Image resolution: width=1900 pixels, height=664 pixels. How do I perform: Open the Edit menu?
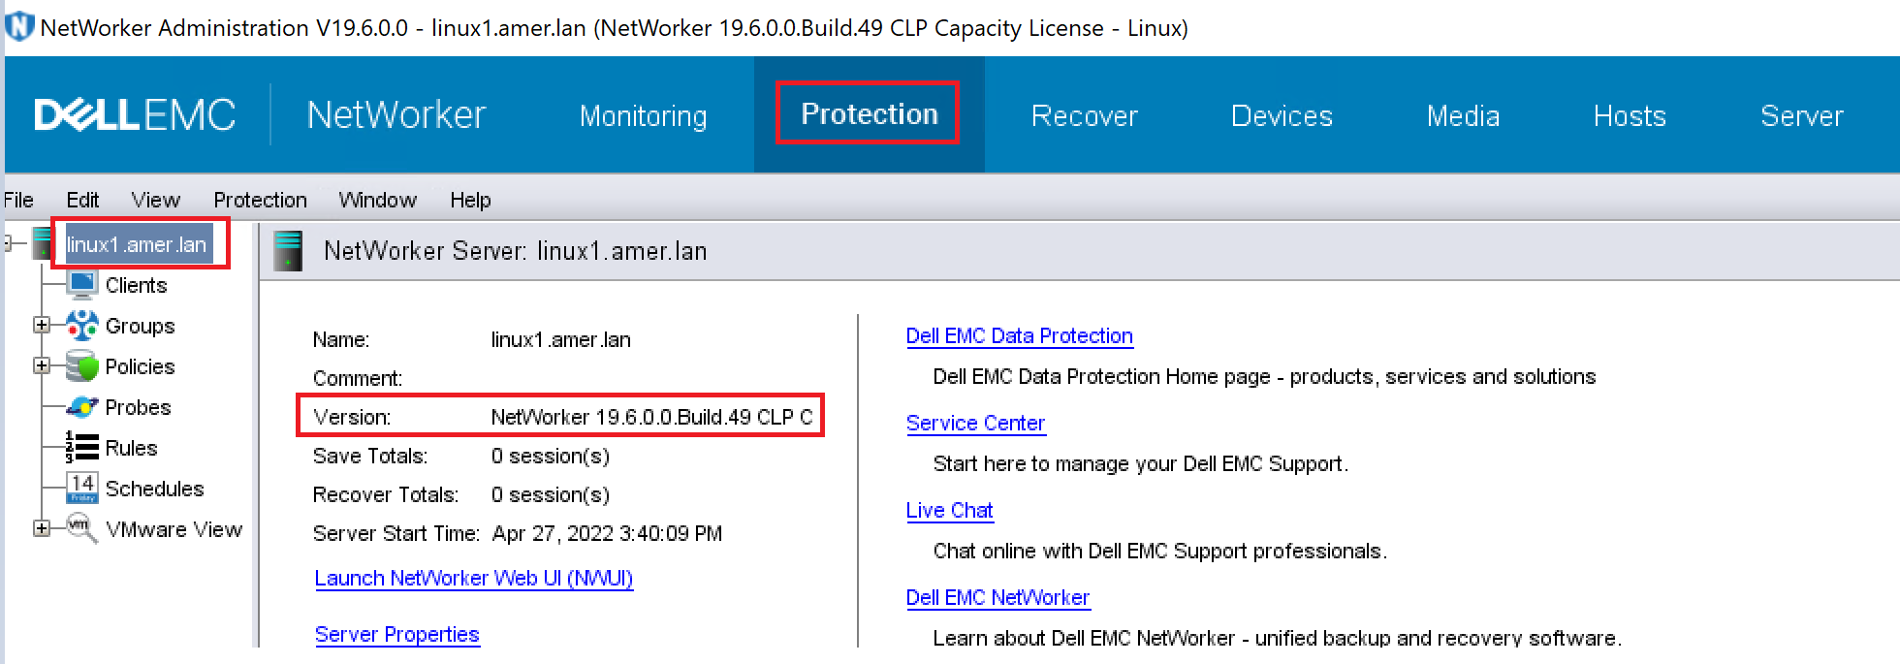[x=82, y=200]
